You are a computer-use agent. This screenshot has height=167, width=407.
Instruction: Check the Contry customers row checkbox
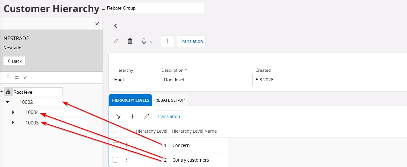tap(115, 160)
